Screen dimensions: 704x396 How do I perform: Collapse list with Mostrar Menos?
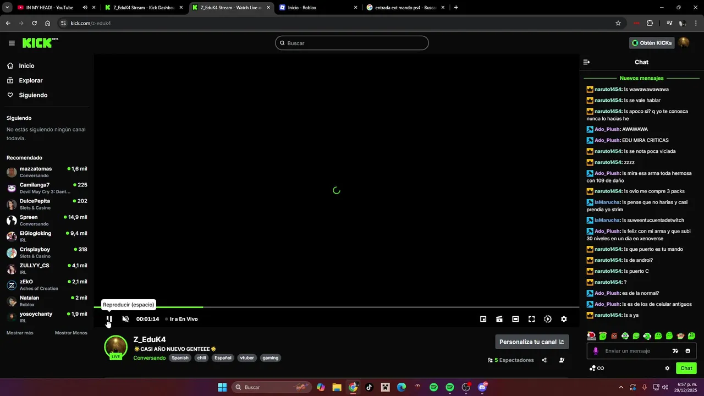71,333
